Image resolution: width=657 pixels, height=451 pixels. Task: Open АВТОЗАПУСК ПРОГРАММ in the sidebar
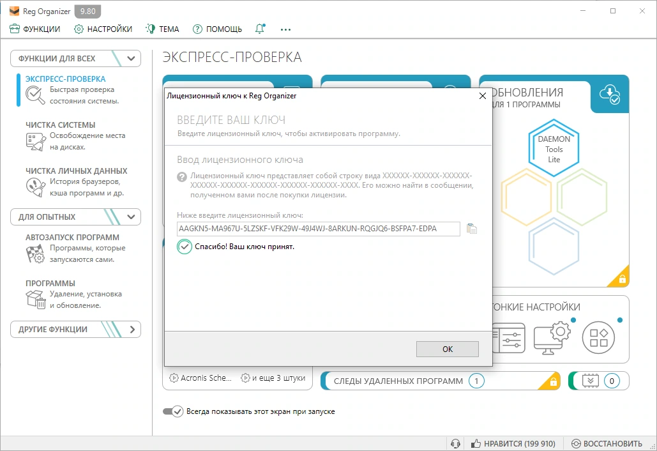72,237
